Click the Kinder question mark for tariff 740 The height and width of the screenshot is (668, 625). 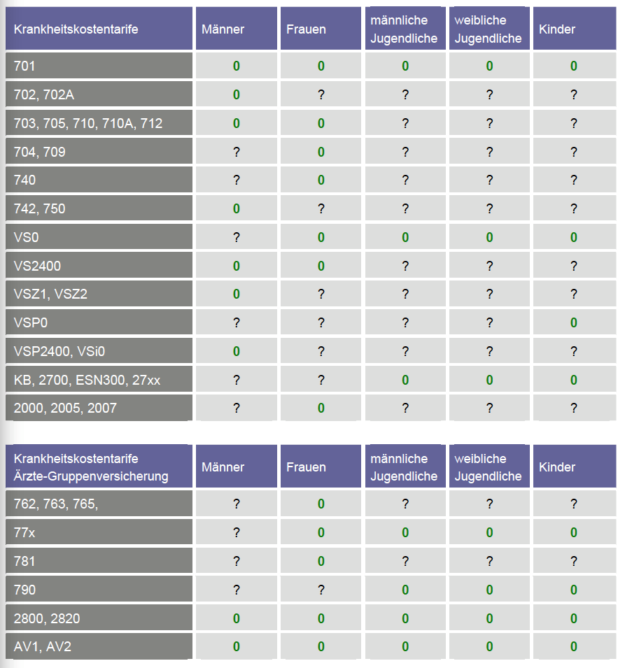(x=574, y=180)
